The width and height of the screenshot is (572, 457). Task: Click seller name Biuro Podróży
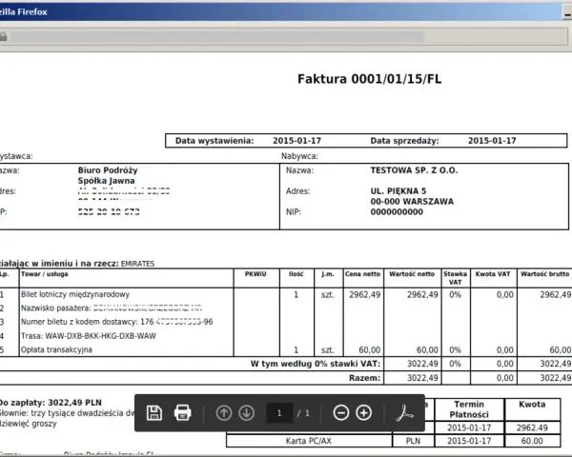(x=108, y=170)
